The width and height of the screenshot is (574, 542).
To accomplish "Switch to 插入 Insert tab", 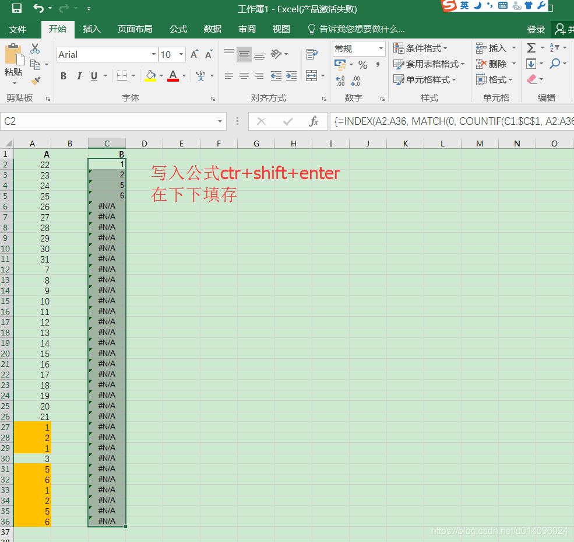I will 91,29.
